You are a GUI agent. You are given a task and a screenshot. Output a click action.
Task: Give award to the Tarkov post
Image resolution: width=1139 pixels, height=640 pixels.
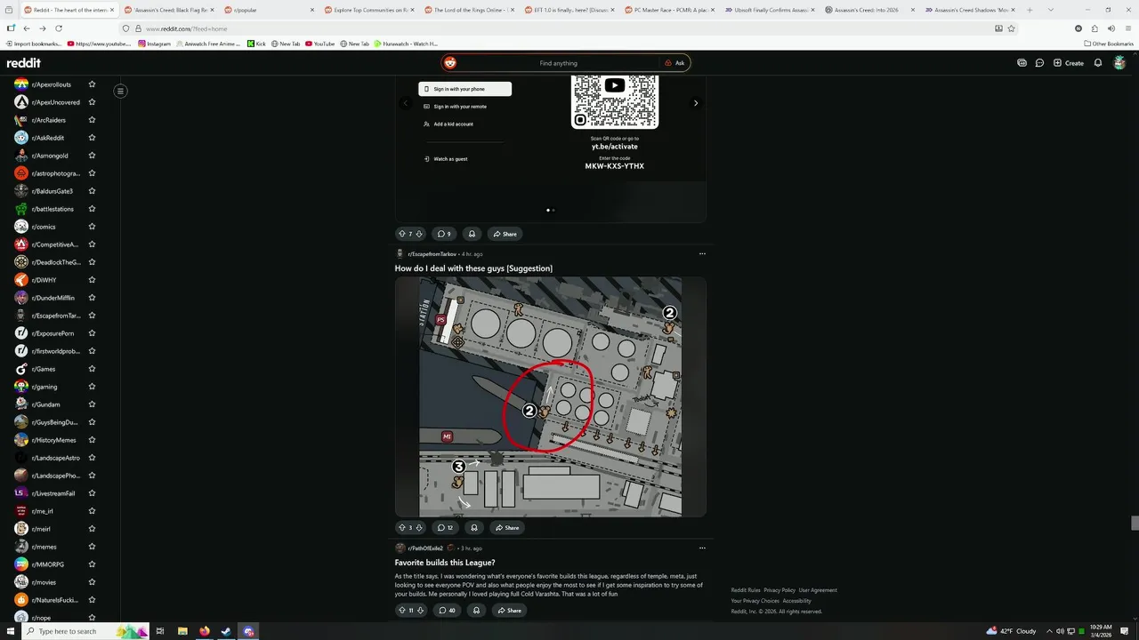pos(473,527)
